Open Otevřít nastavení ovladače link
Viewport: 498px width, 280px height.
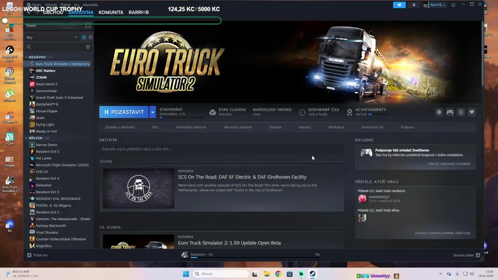449,164
